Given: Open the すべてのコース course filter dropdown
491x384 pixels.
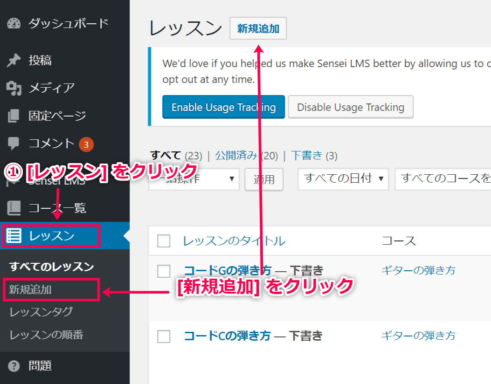Looking at the screenshot, I should (x=443, y=179).
